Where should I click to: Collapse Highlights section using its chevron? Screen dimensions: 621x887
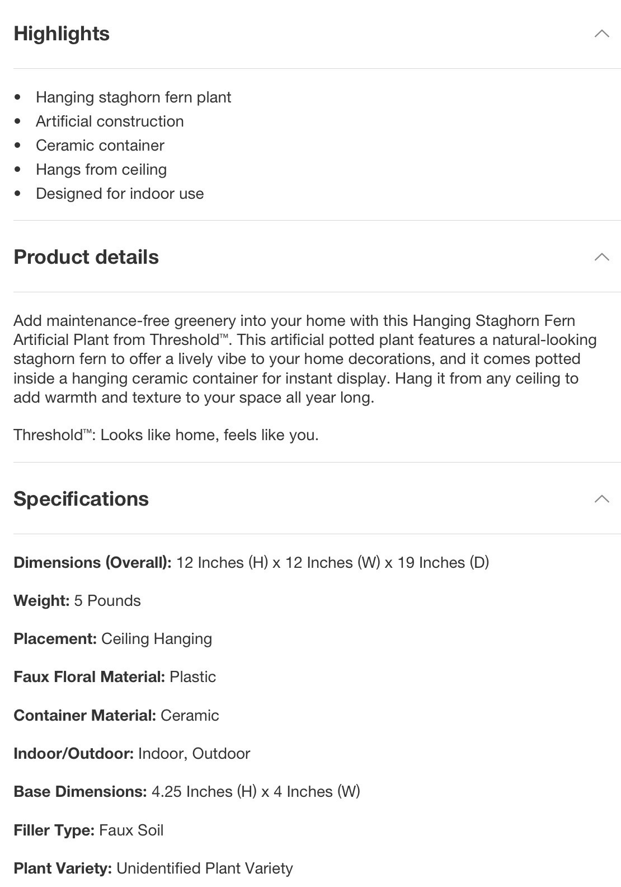point(601,34)
